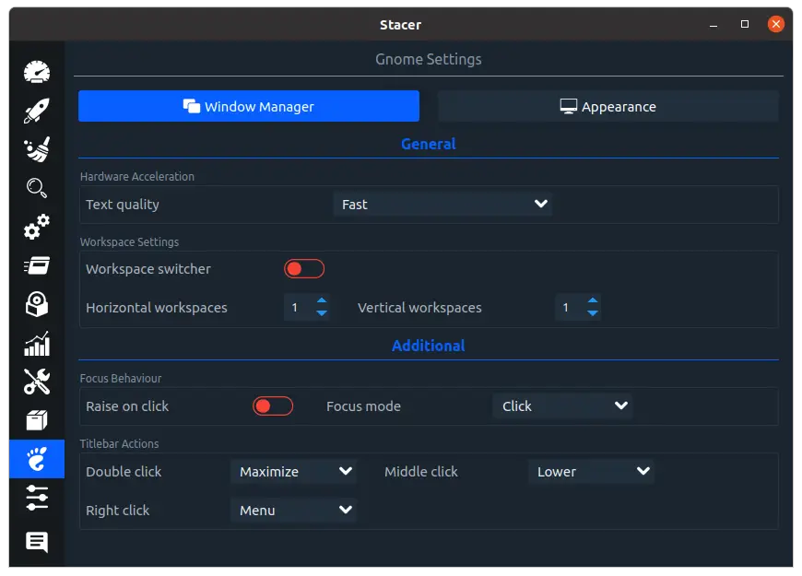Open Search magnifier icon in sidebar
802x576 pixels.
coord(37,188)
